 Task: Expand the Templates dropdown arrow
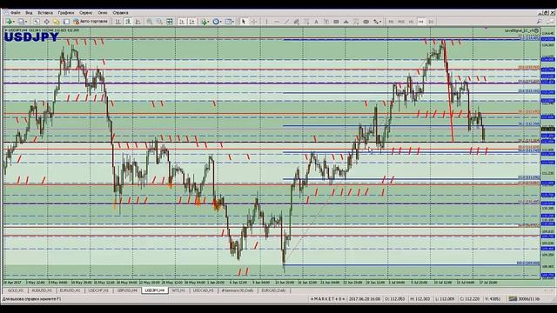click(232, 22)
